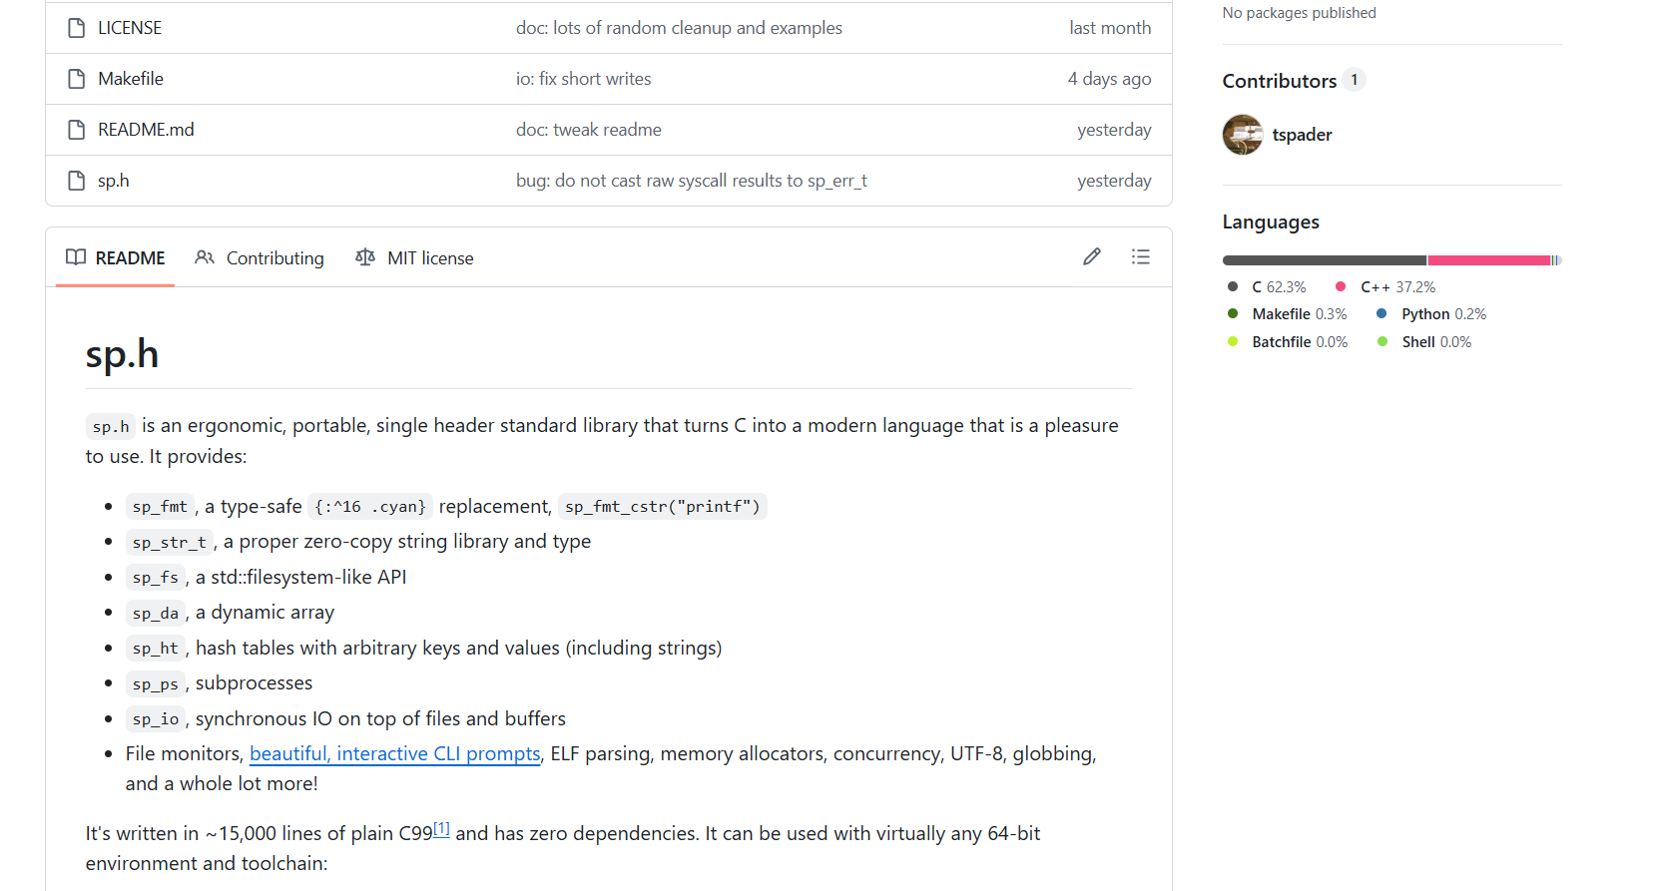Click the MIT license scale icon

365,257
